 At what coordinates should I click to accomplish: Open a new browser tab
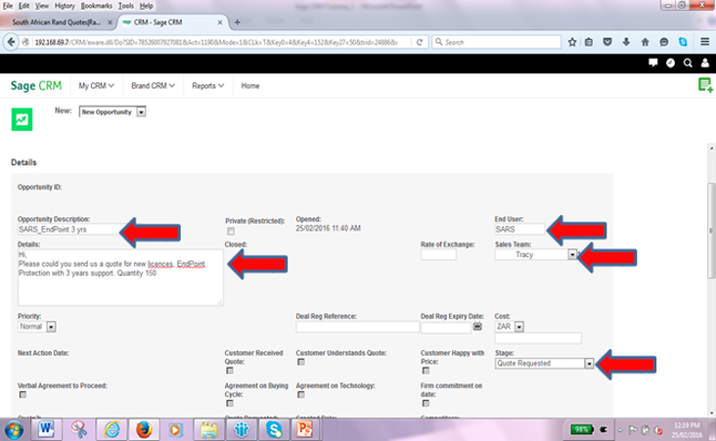point(237,22)
